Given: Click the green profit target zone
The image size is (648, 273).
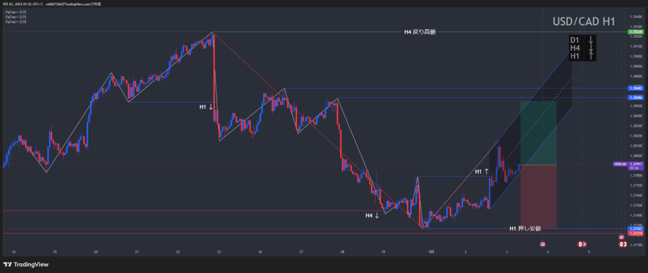Looking at the screenshot, I should click(x=538, y=132).
